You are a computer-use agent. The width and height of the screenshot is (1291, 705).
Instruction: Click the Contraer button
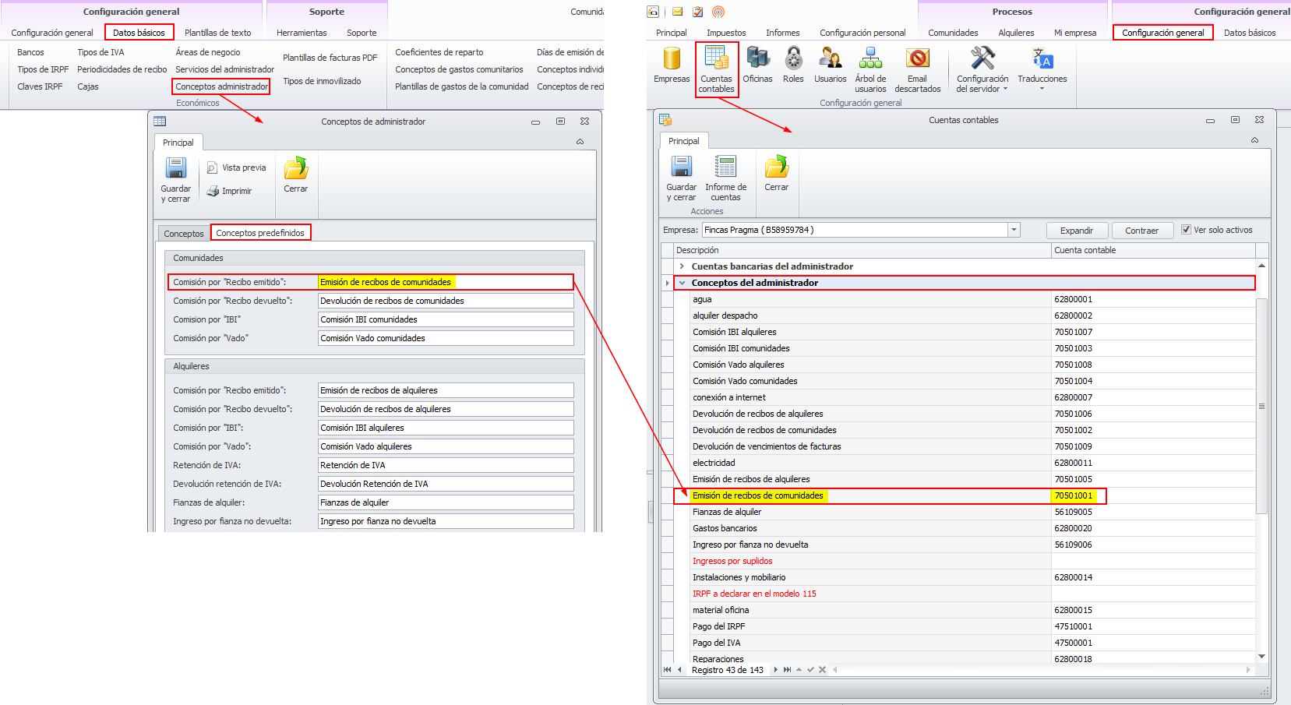point(1142,231)
